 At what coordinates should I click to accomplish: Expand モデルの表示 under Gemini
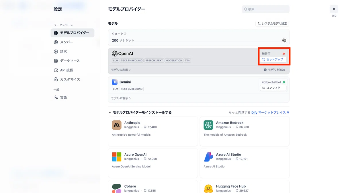[121, 98]
